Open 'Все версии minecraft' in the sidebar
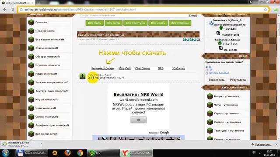The image size is (280, 157). pos(49,39)
